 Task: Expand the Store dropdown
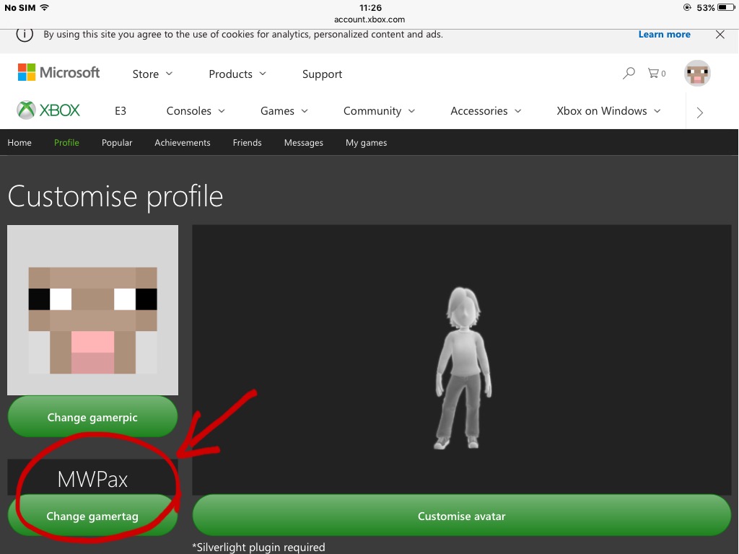[x=152, y=74]
